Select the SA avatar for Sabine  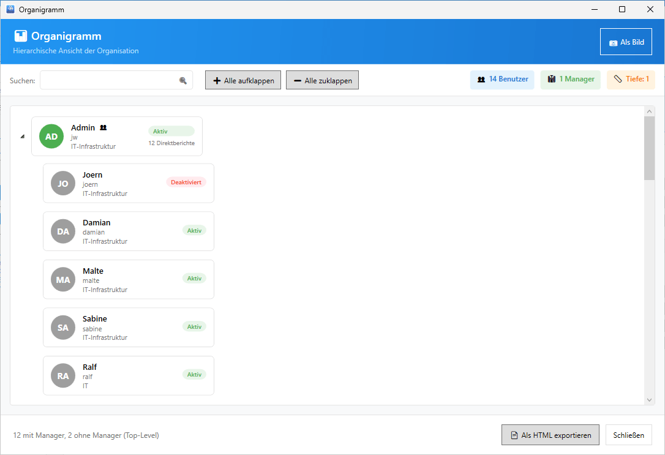pyautogui.click(x=63, y=328)
